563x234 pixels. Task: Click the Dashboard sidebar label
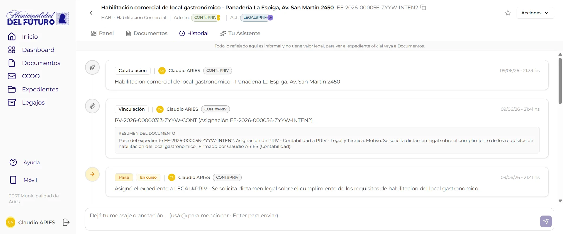(x=38, y=50)
